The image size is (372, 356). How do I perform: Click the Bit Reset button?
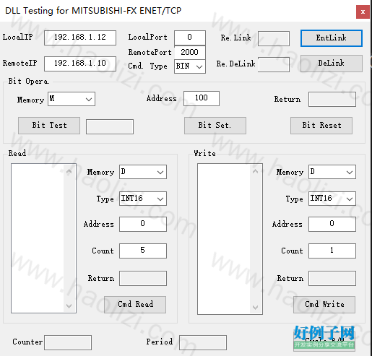(321, 126)
